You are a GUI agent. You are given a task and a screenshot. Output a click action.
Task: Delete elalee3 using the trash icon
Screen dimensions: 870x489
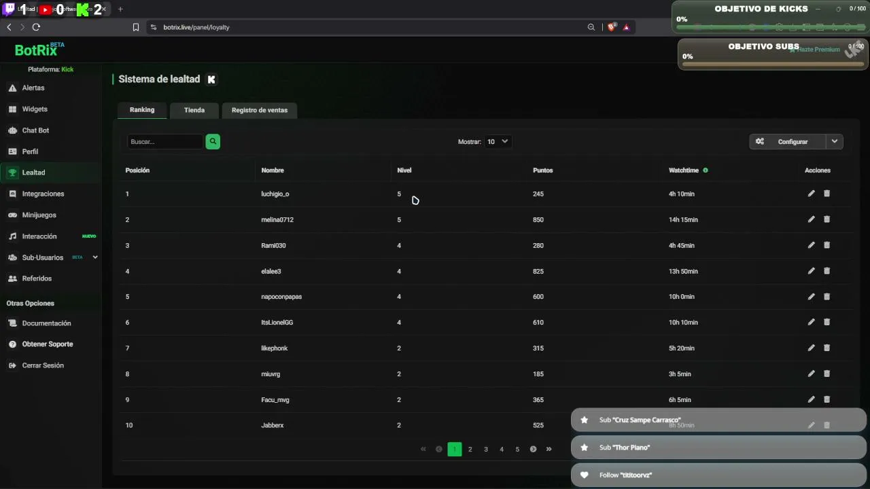[826, 271]
